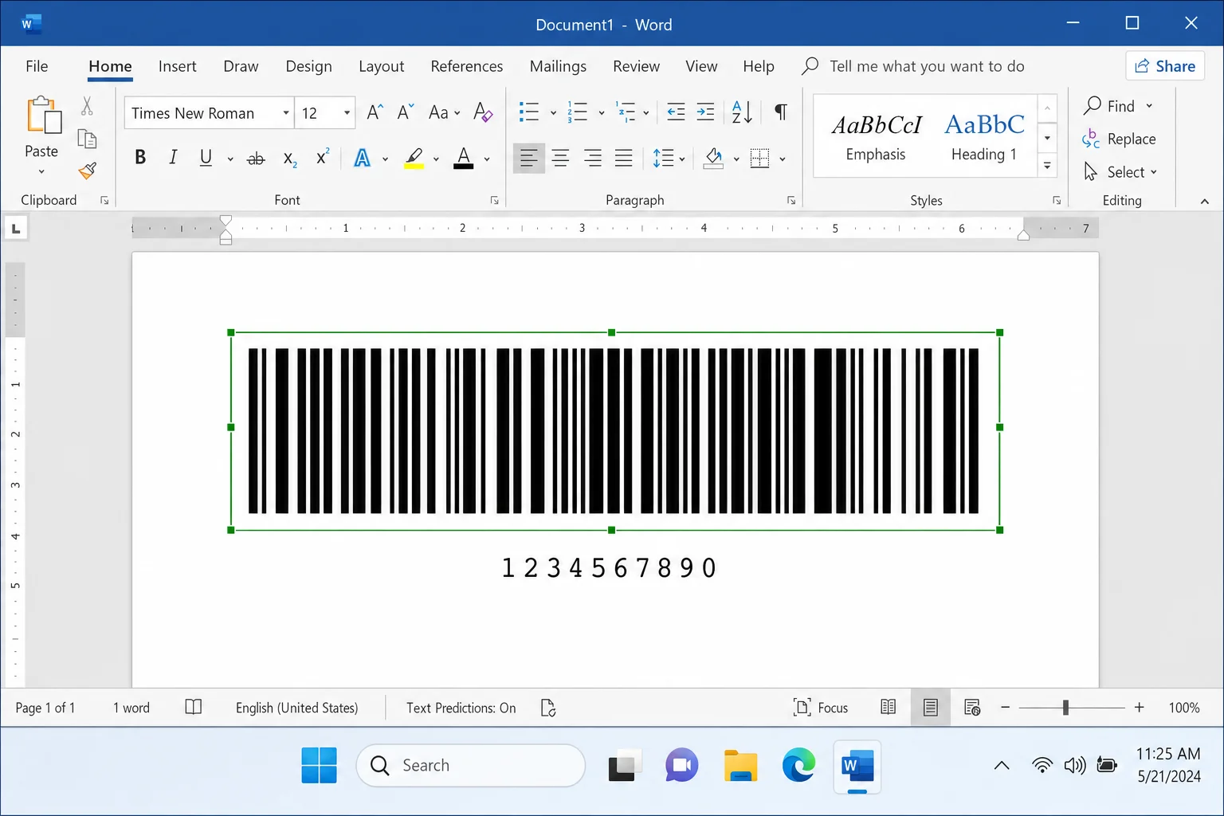Toggle Print Layout view in status bar
1224x816 pixels.
point(931,708)
